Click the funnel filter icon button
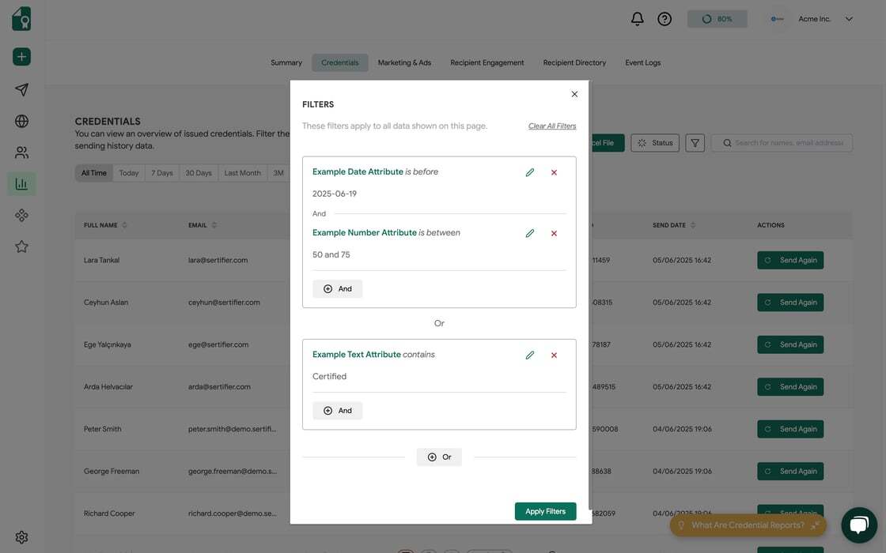Image resolution: width=886 pixels, height=553 pixels. coord(695,143)
